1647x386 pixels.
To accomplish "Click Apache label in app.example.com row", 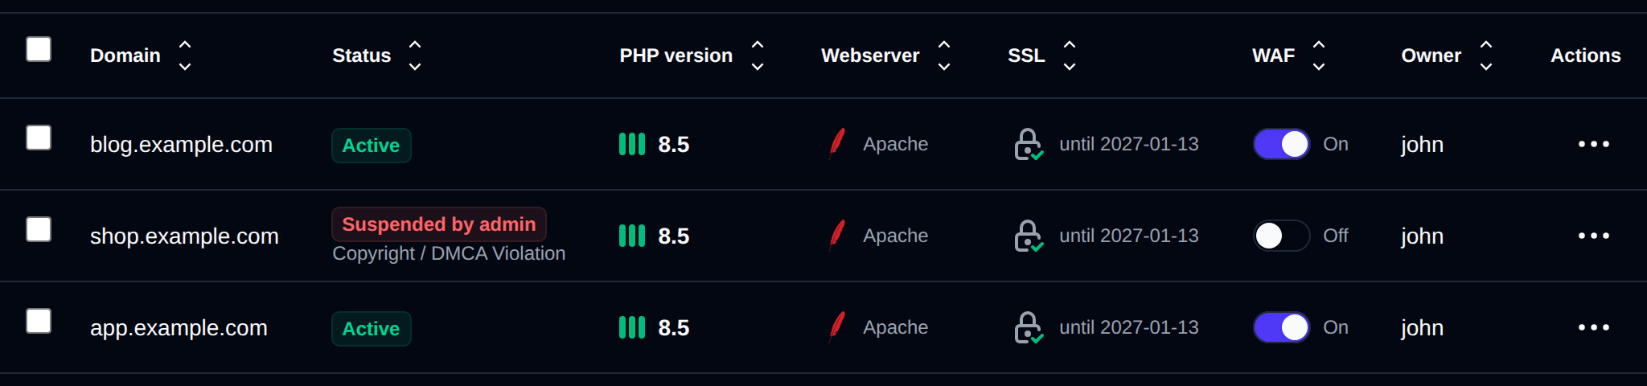I will pos(895,328).
